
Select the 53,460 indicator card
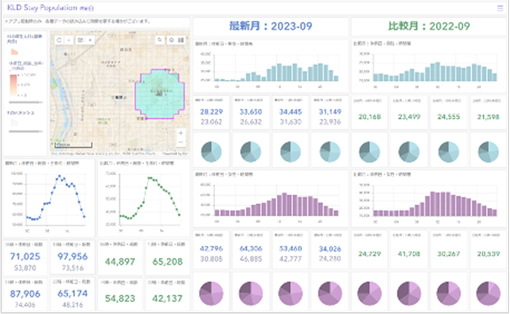point(291,250)
